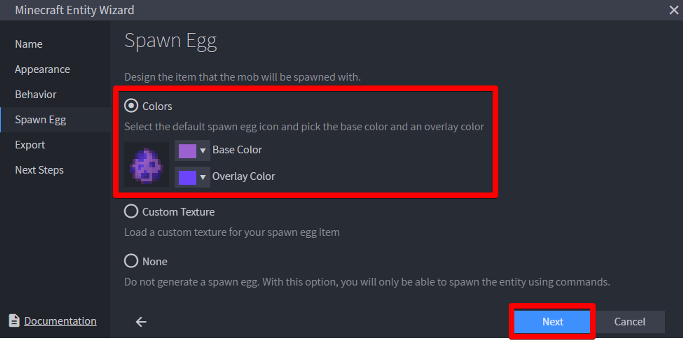
Task: Click the Cancel button
Action: (x=629, y=322)
